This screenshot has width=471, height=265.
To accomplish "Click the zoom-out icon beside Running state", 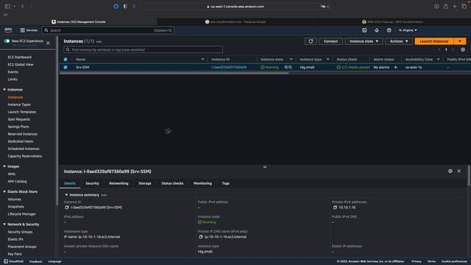I will 290,67.
